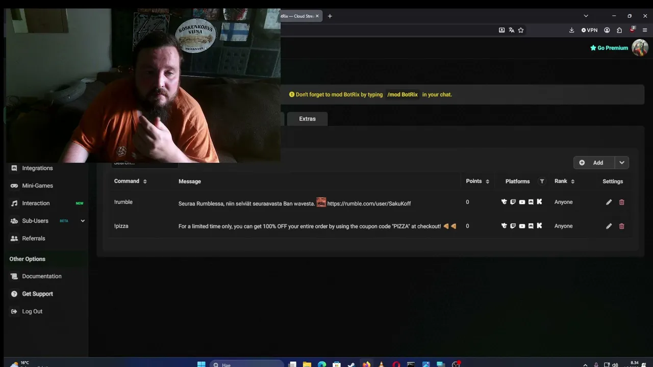Switch to the Extras tab
Viewport: 653px width, 367px height.
[x=307, y=119]
